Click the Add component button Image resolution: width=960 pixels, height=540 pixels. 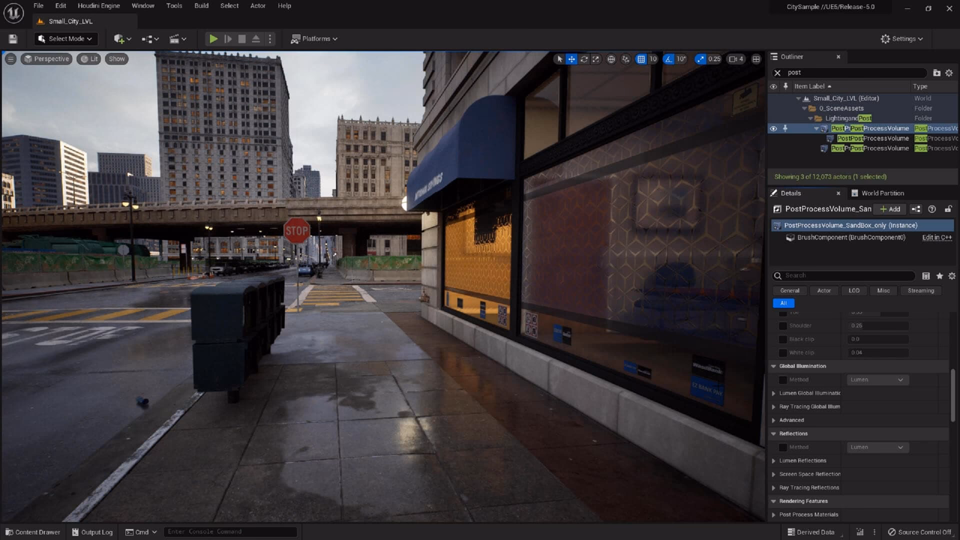click(890, 209)
